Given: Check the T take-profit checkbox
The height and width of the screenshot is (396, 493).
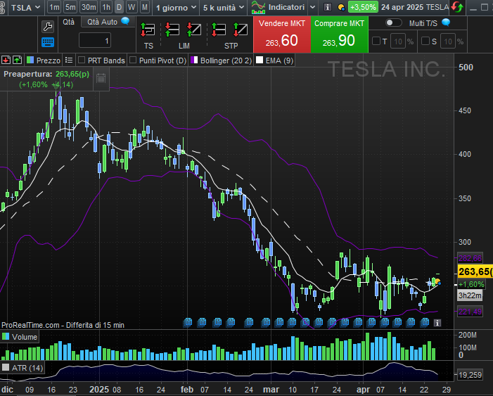Looking at the screenshot, I should coord(376,41).
